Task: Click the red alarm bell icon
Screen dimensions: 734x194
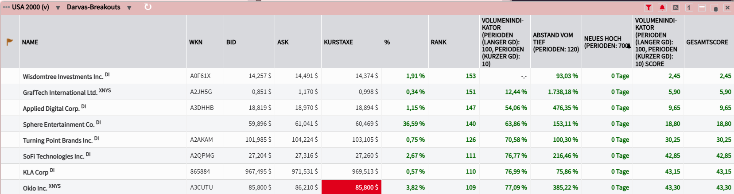Action: pos(662,8)
